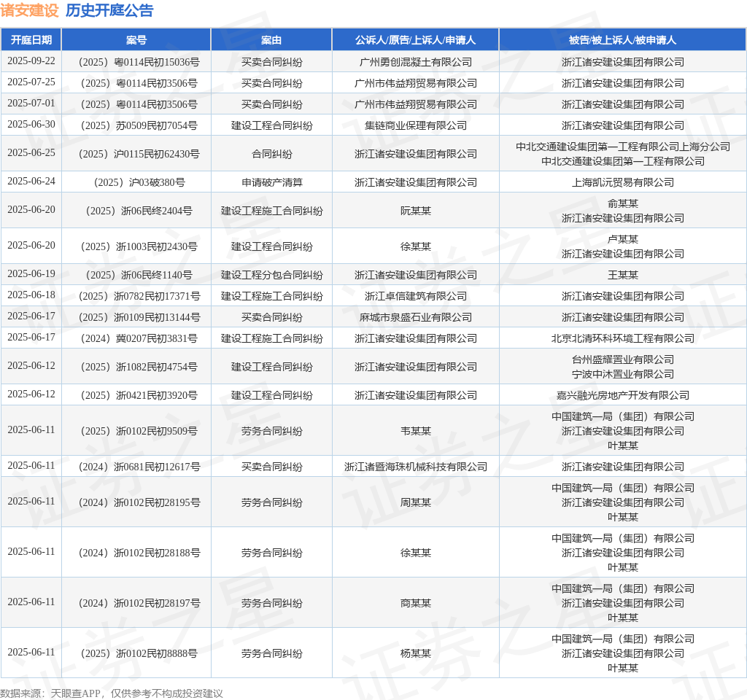Click case number (2025)浙0421民初3920号

click(139, 395)
